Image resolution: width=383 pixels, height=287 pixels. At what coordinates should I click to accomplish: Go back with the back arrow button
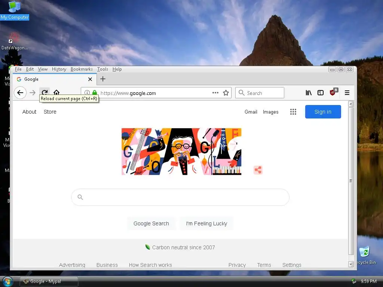pos(20,93)
